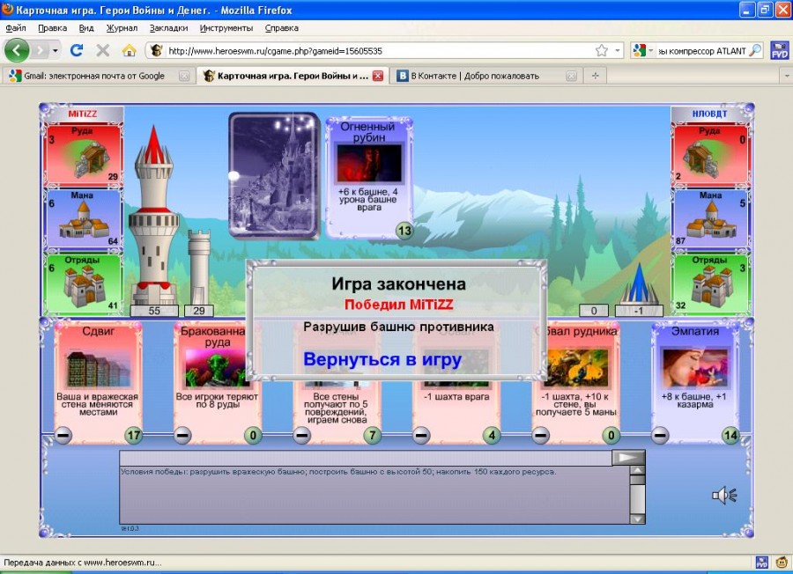Play the Эмпатия card
Image resolution: width=793 pixels, height=574 pixels.
pos(695,383)
